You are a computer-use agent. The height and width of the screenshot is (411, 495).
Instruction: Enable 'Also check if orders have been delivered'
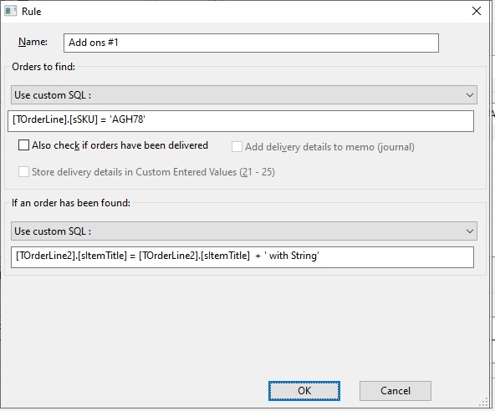coord(23,145)
